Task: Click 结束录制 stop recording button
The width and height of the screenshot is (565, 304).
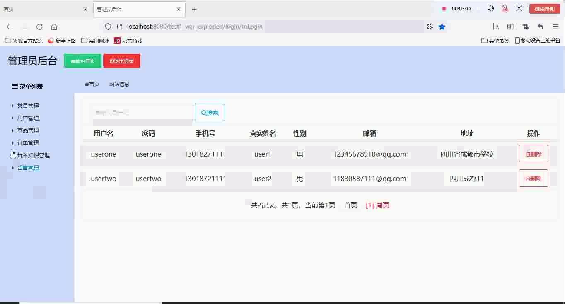Action: coord(544,9)
